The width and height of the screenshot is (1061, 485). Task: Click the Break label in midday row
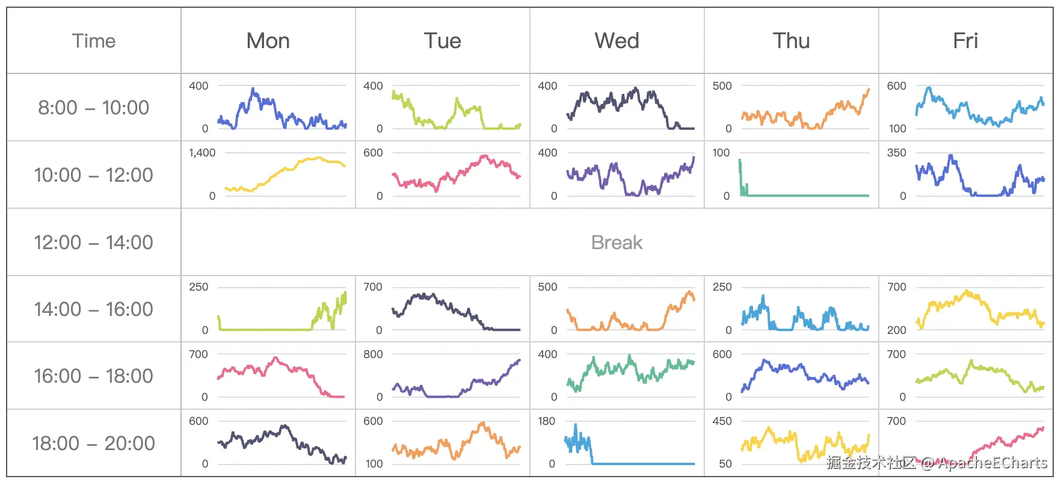pyautogui.click(x=617, y=242)
